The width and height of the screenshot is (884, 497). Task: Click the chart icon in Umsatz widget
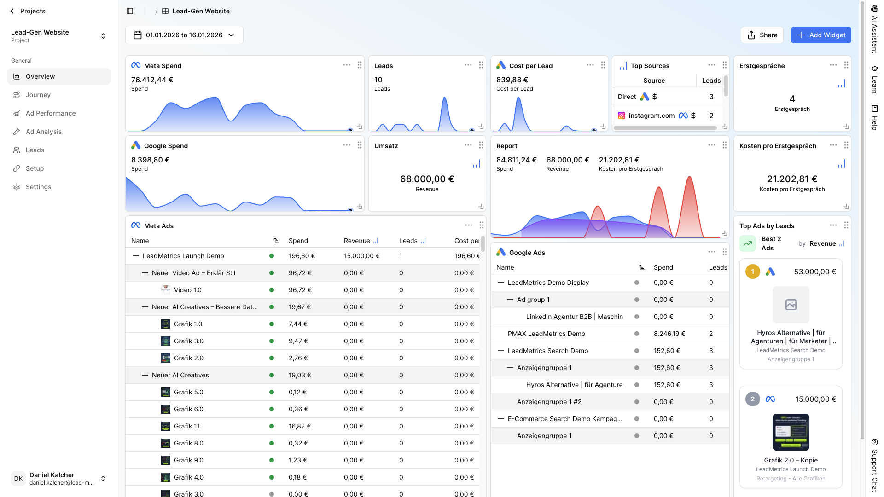[x=477, y=164]
